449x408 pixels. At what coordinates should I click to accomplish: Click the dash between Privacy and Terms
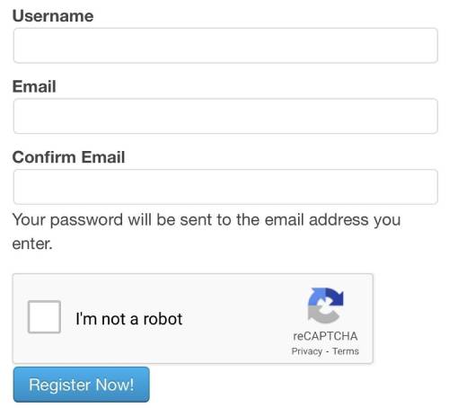click(328, 351)
